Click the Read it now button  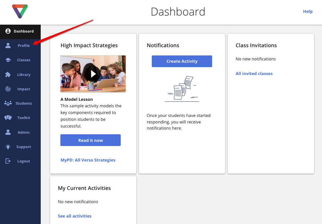tap(91, 140)
